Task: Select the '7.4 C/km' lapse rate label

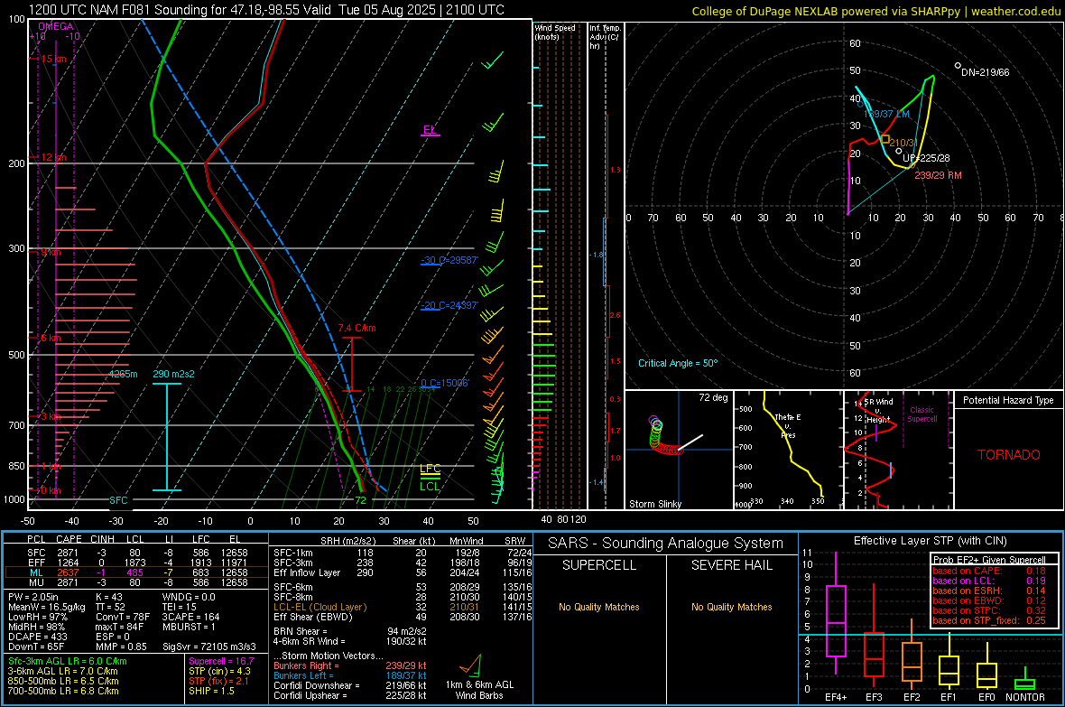Action: 357,328
